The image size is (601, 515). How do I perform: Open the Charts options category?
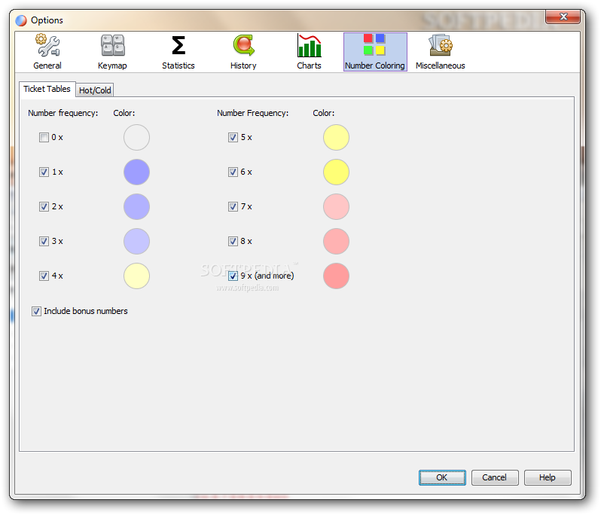(309, 52)
